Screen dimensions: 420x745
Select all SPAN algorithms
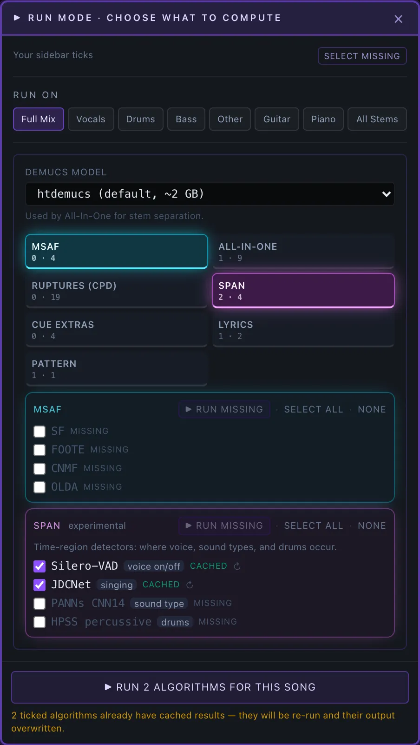click(314, 525)
